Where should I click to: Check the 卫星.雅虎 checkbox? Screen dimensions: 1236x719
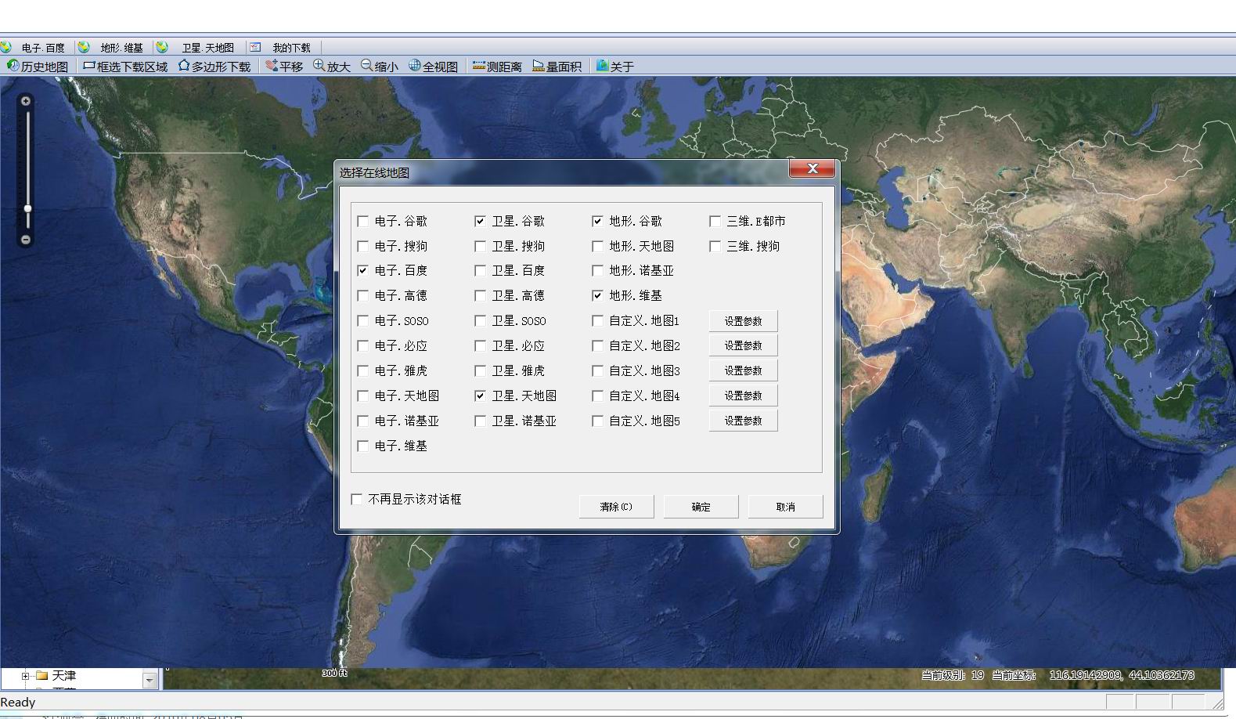[x=480, y=370]
